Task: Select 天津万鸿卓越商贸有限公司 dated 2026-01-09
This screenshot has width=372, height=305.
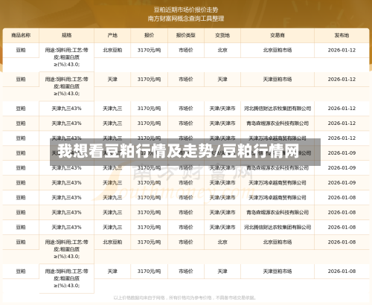Action: point(278,183)
